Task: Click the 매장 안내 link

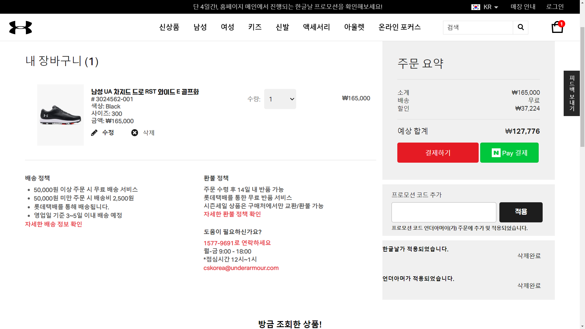Action: click(x=523, y=7)
